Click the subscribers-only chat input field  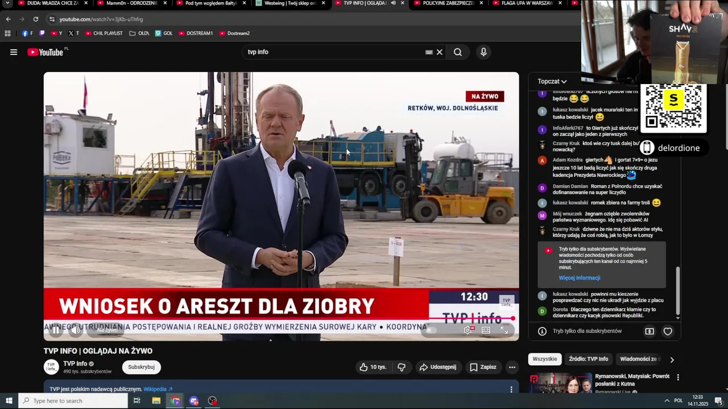(x=587, y=331)
